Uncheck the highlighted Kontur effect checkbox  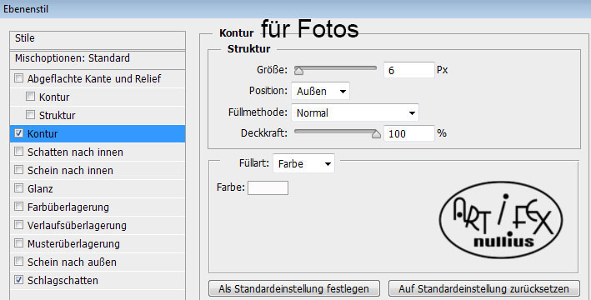click(x=18, y=133)
